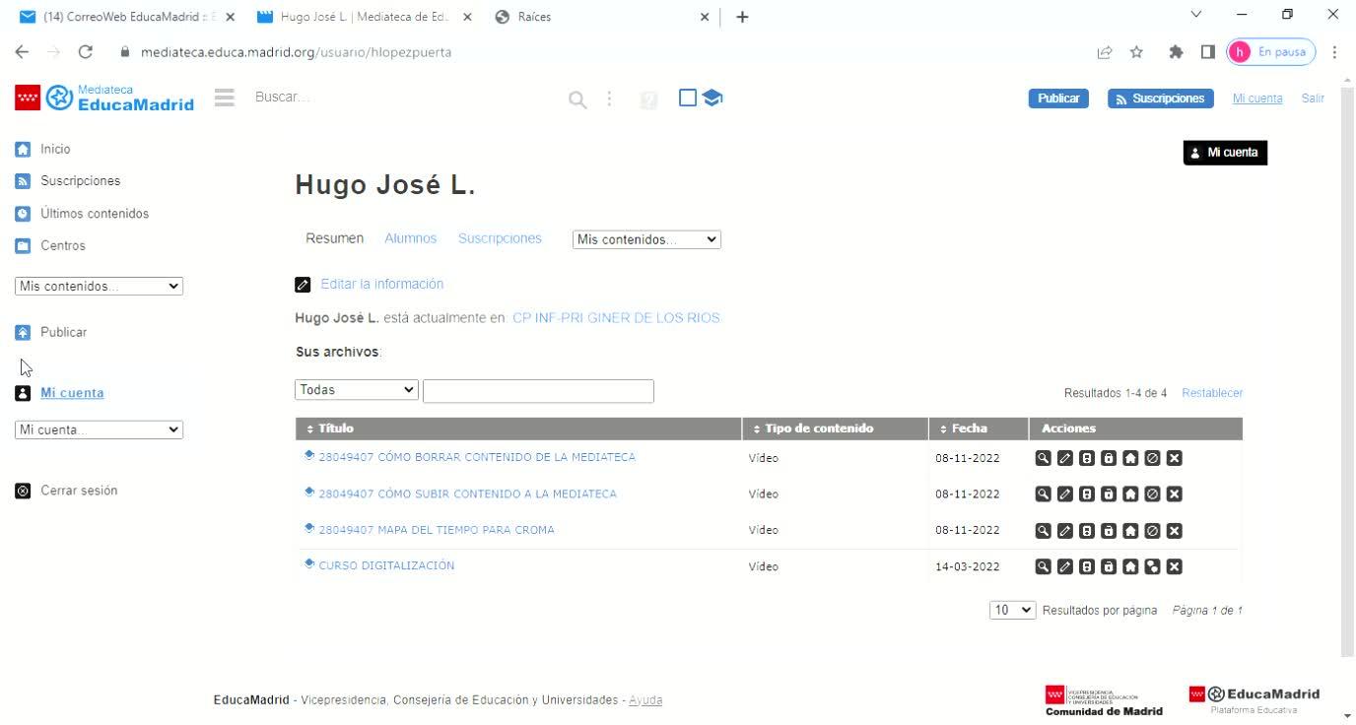Open the Editar la información link
The width and height of the screenshot is (1356, 725).
(x=381, y=284)
